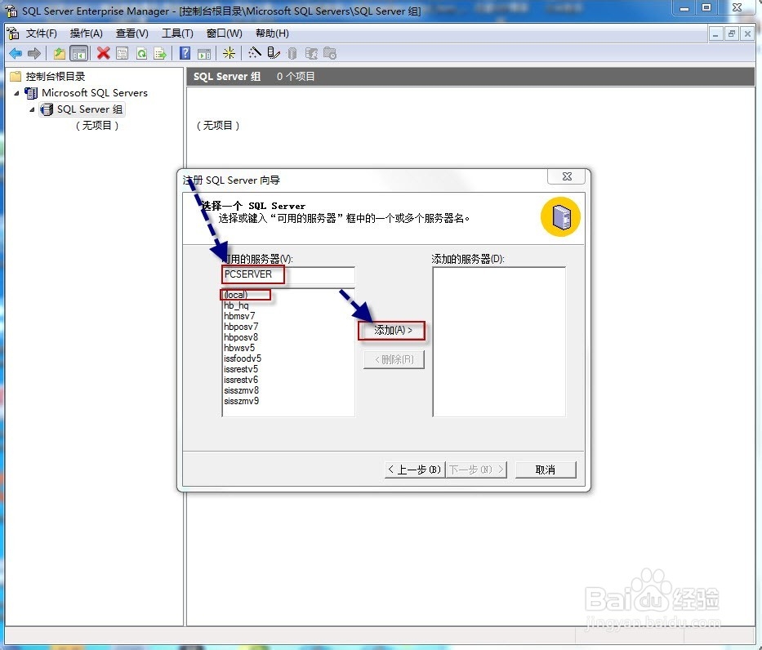Open the 文件(F) menu

pyautogui.click(x=42, y=33)
